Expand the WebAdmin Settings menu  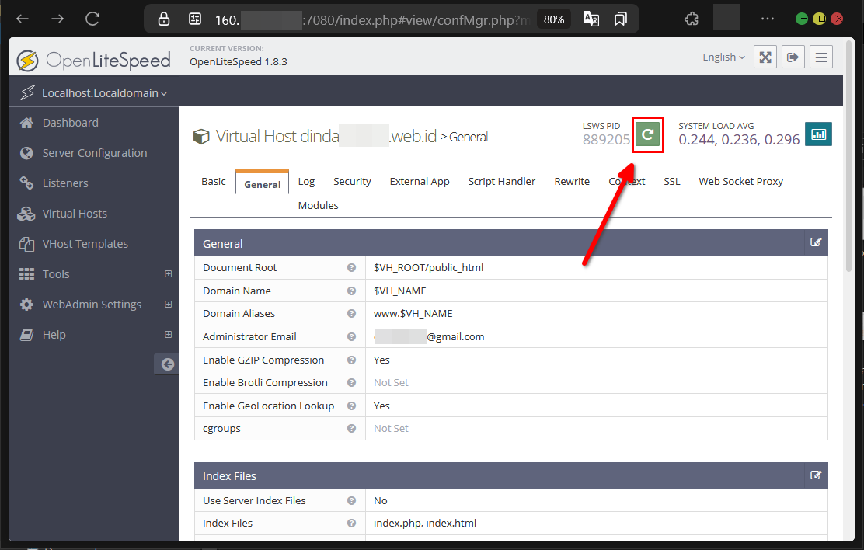click(168, 305)
